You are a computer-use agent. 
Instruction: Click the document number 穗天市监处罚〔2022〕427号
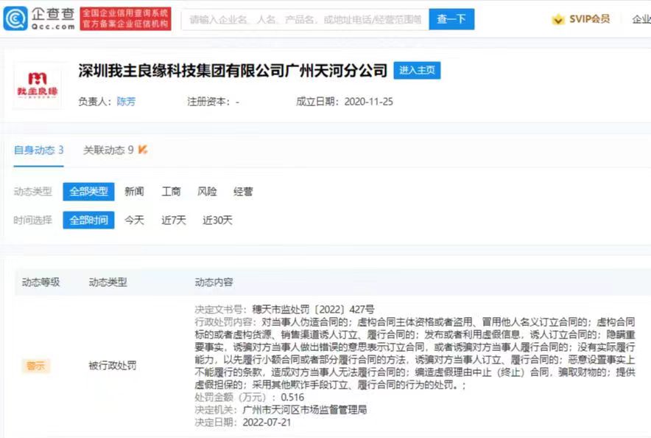pos(313,309)
